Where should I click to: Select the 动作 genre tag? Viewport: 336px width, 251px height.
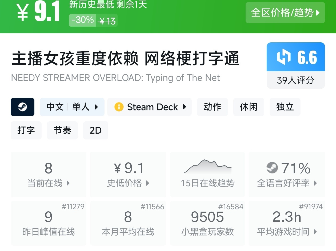point(212,107)
